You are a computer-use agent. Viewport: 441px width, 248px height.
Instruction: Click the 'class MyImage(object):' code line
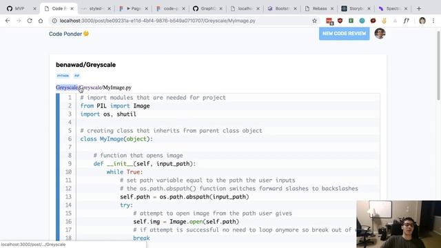(x=116, y=139)
